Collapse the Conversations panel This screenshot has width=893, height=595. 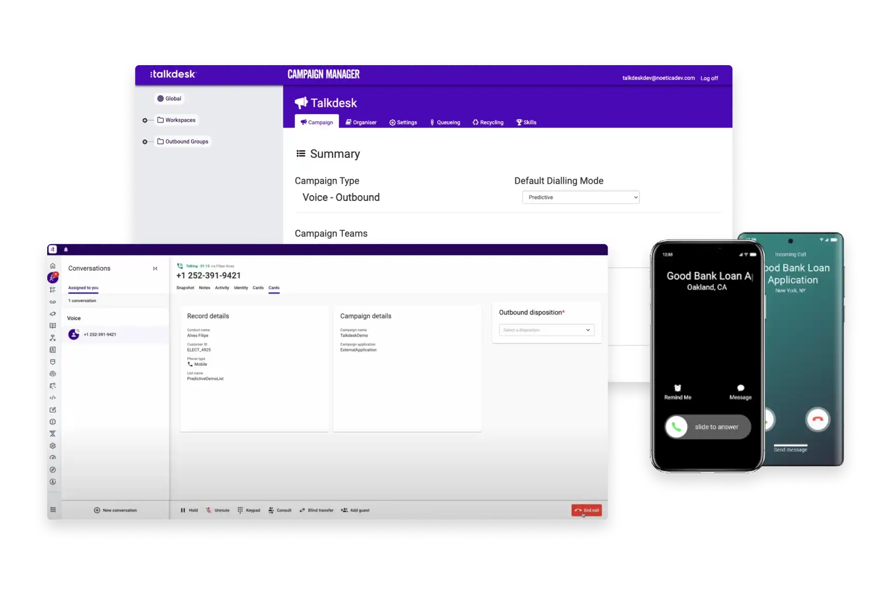tap(155, 268)
